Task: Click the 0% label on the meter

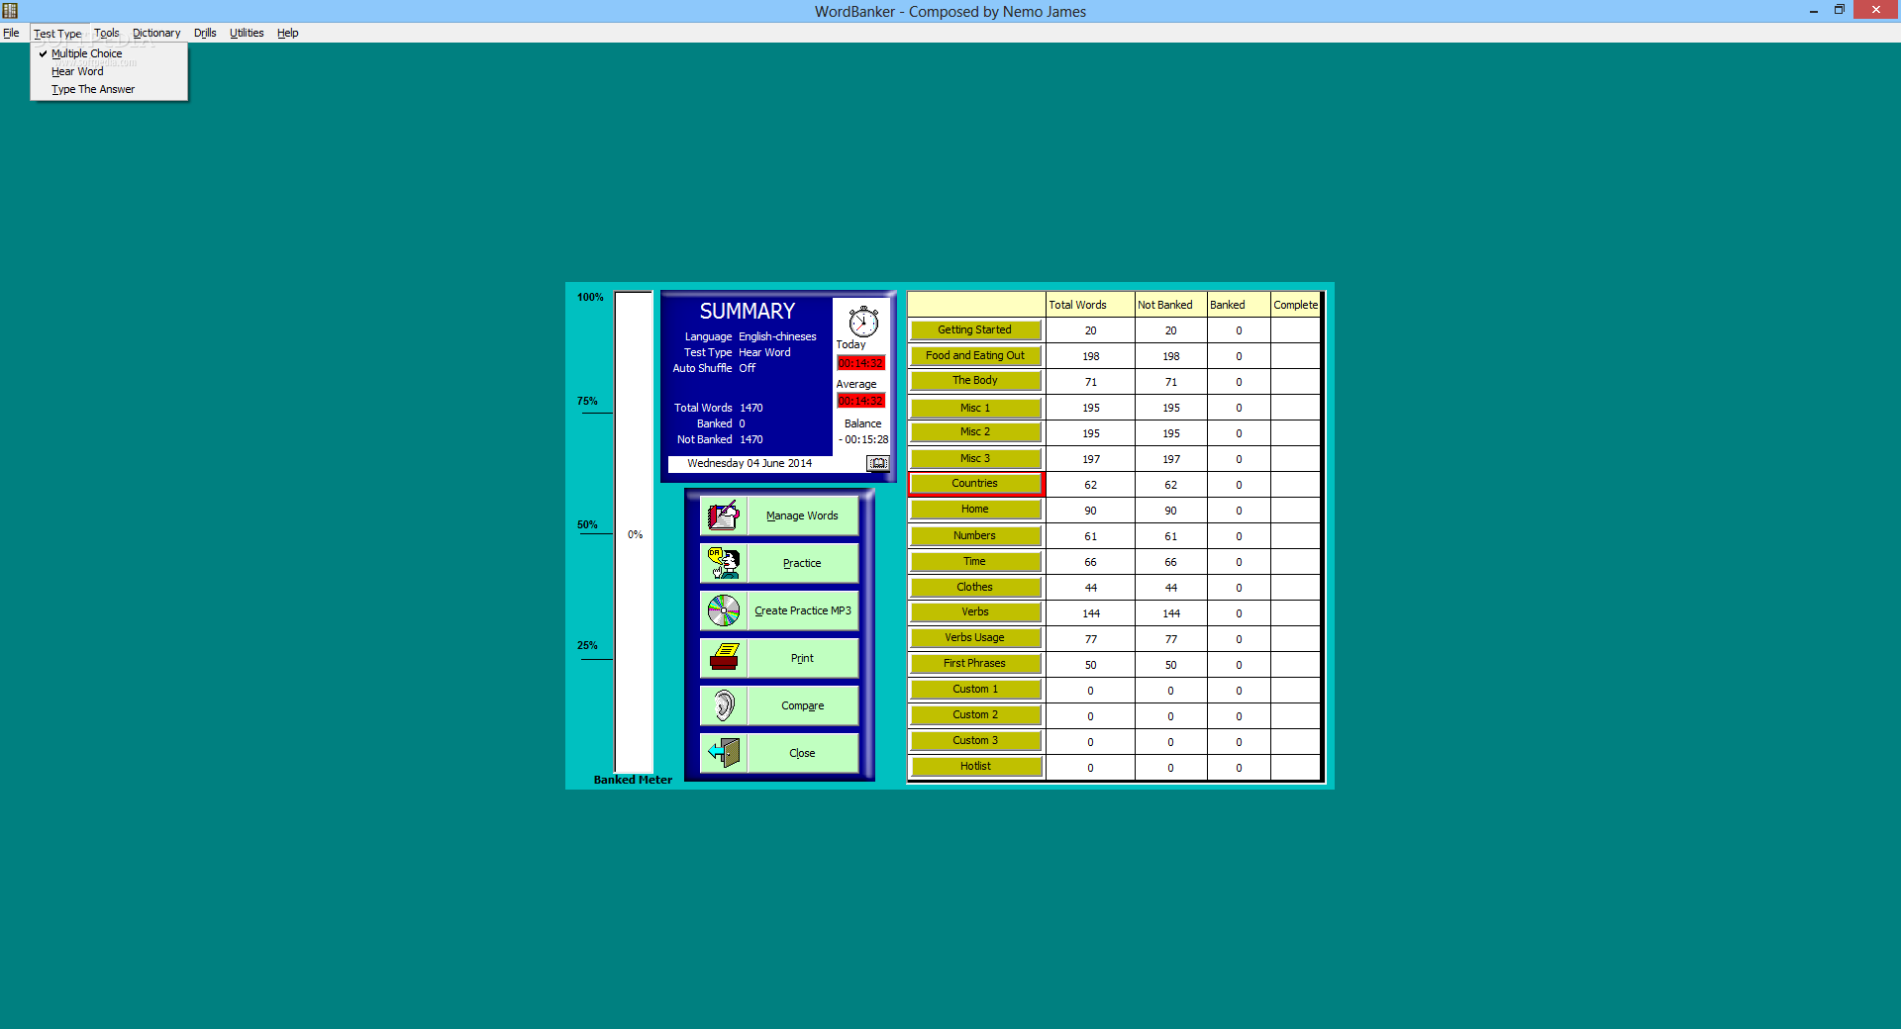Action: coord(636,534)
